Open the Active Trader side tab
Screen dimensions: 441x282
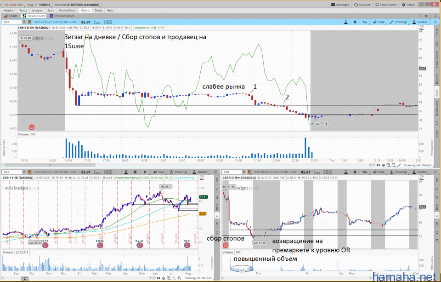click(437, 59)
